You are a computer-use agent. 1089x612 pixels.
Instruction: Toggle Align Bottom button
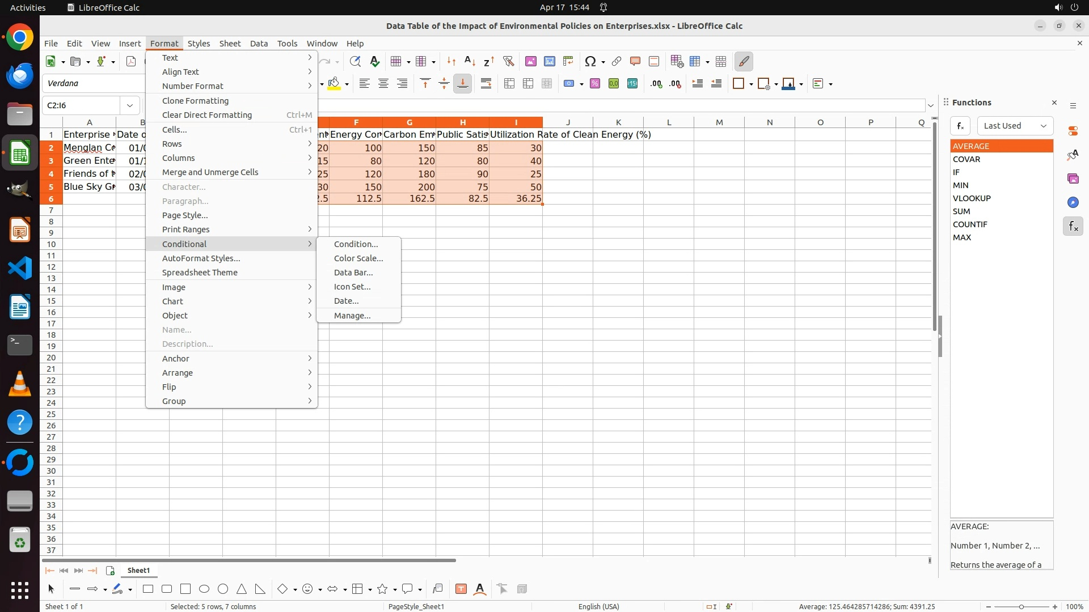[x=463, y=84]
